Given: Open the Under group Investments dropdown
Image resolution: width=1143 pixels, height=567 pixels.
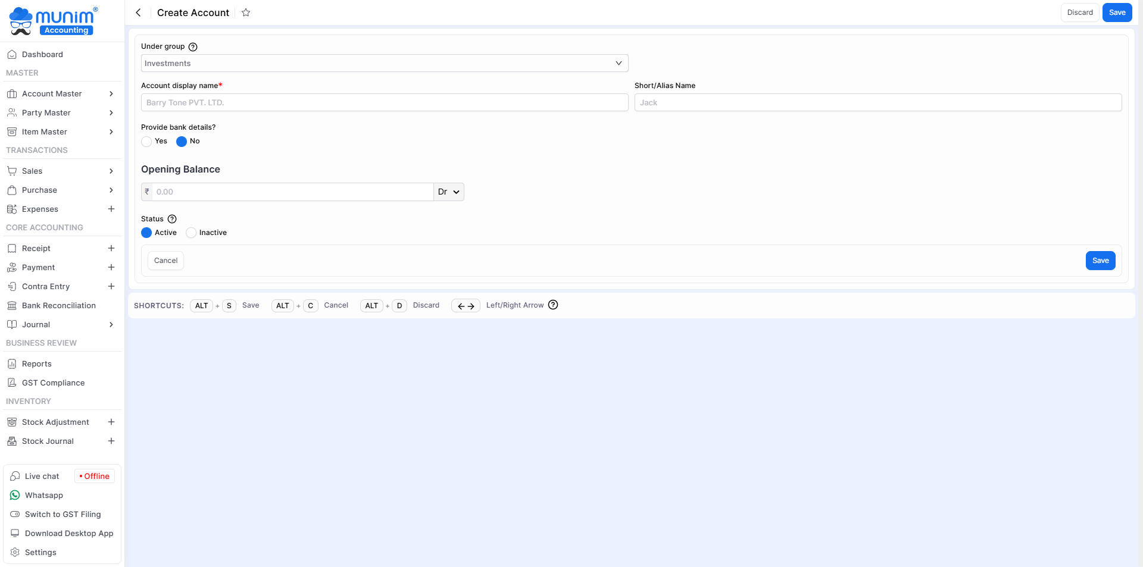Looking at the screenshot, I should point(384,63).
